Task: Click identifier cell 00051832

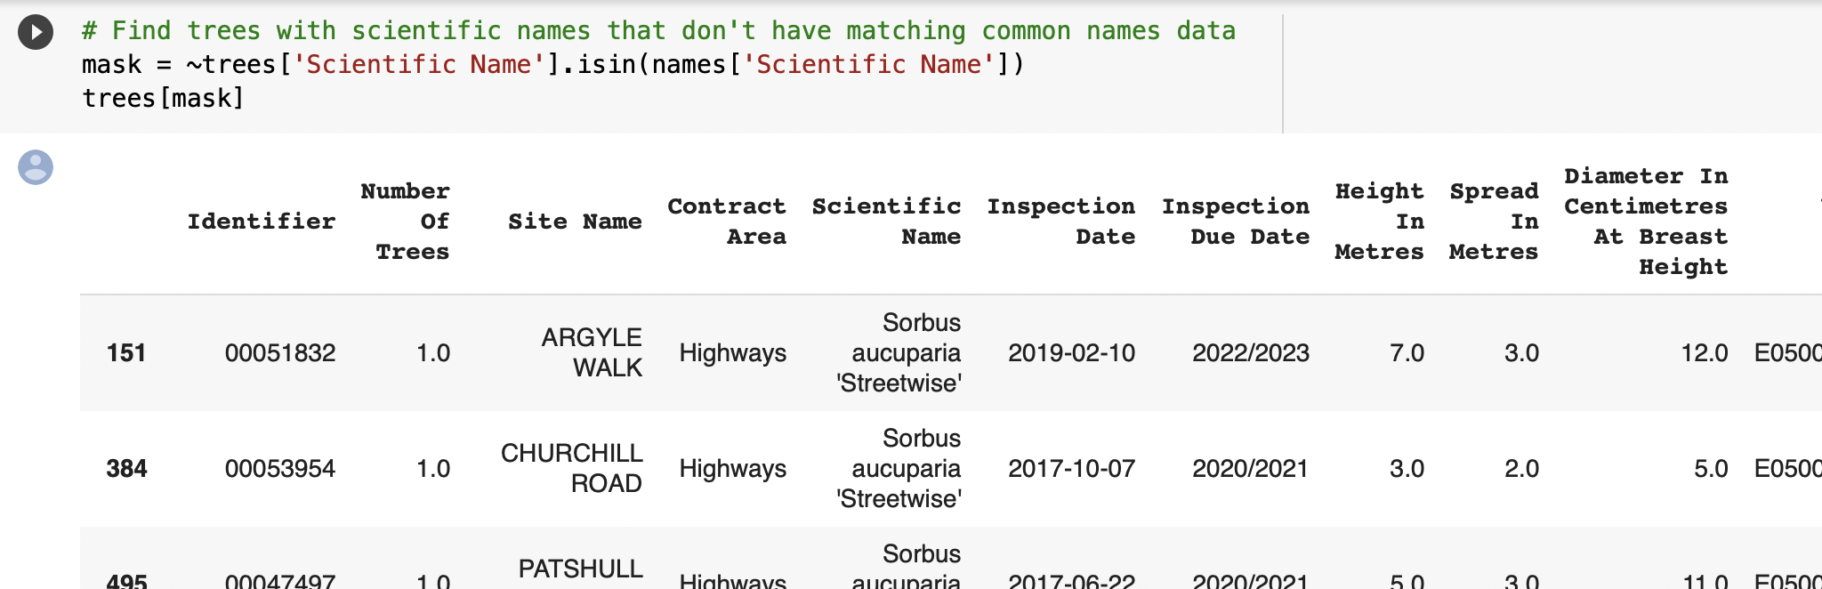Action: (x=280, y=353)
